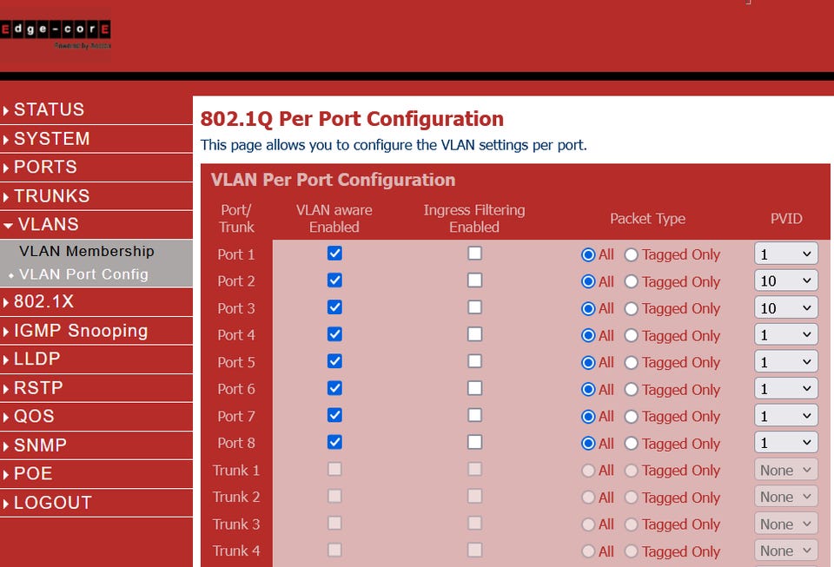Disable VLAN aware on Port 6
This screenshot has height=567, width=834.
334,388
